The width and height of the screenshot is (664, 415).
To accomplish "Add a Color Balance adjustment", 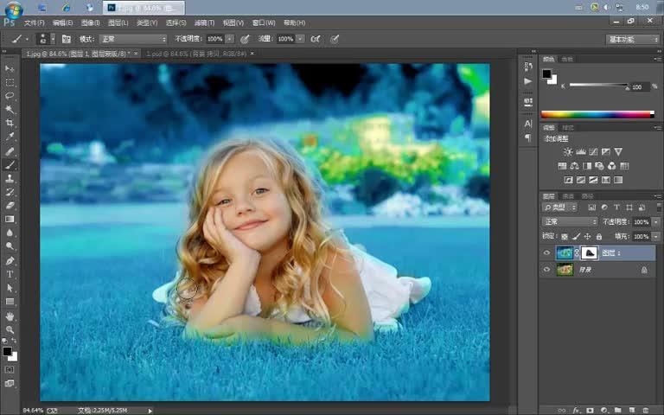I will (574, 166).
